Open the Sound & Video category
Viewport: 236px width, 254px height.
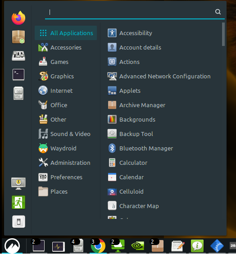coord(66,134)
